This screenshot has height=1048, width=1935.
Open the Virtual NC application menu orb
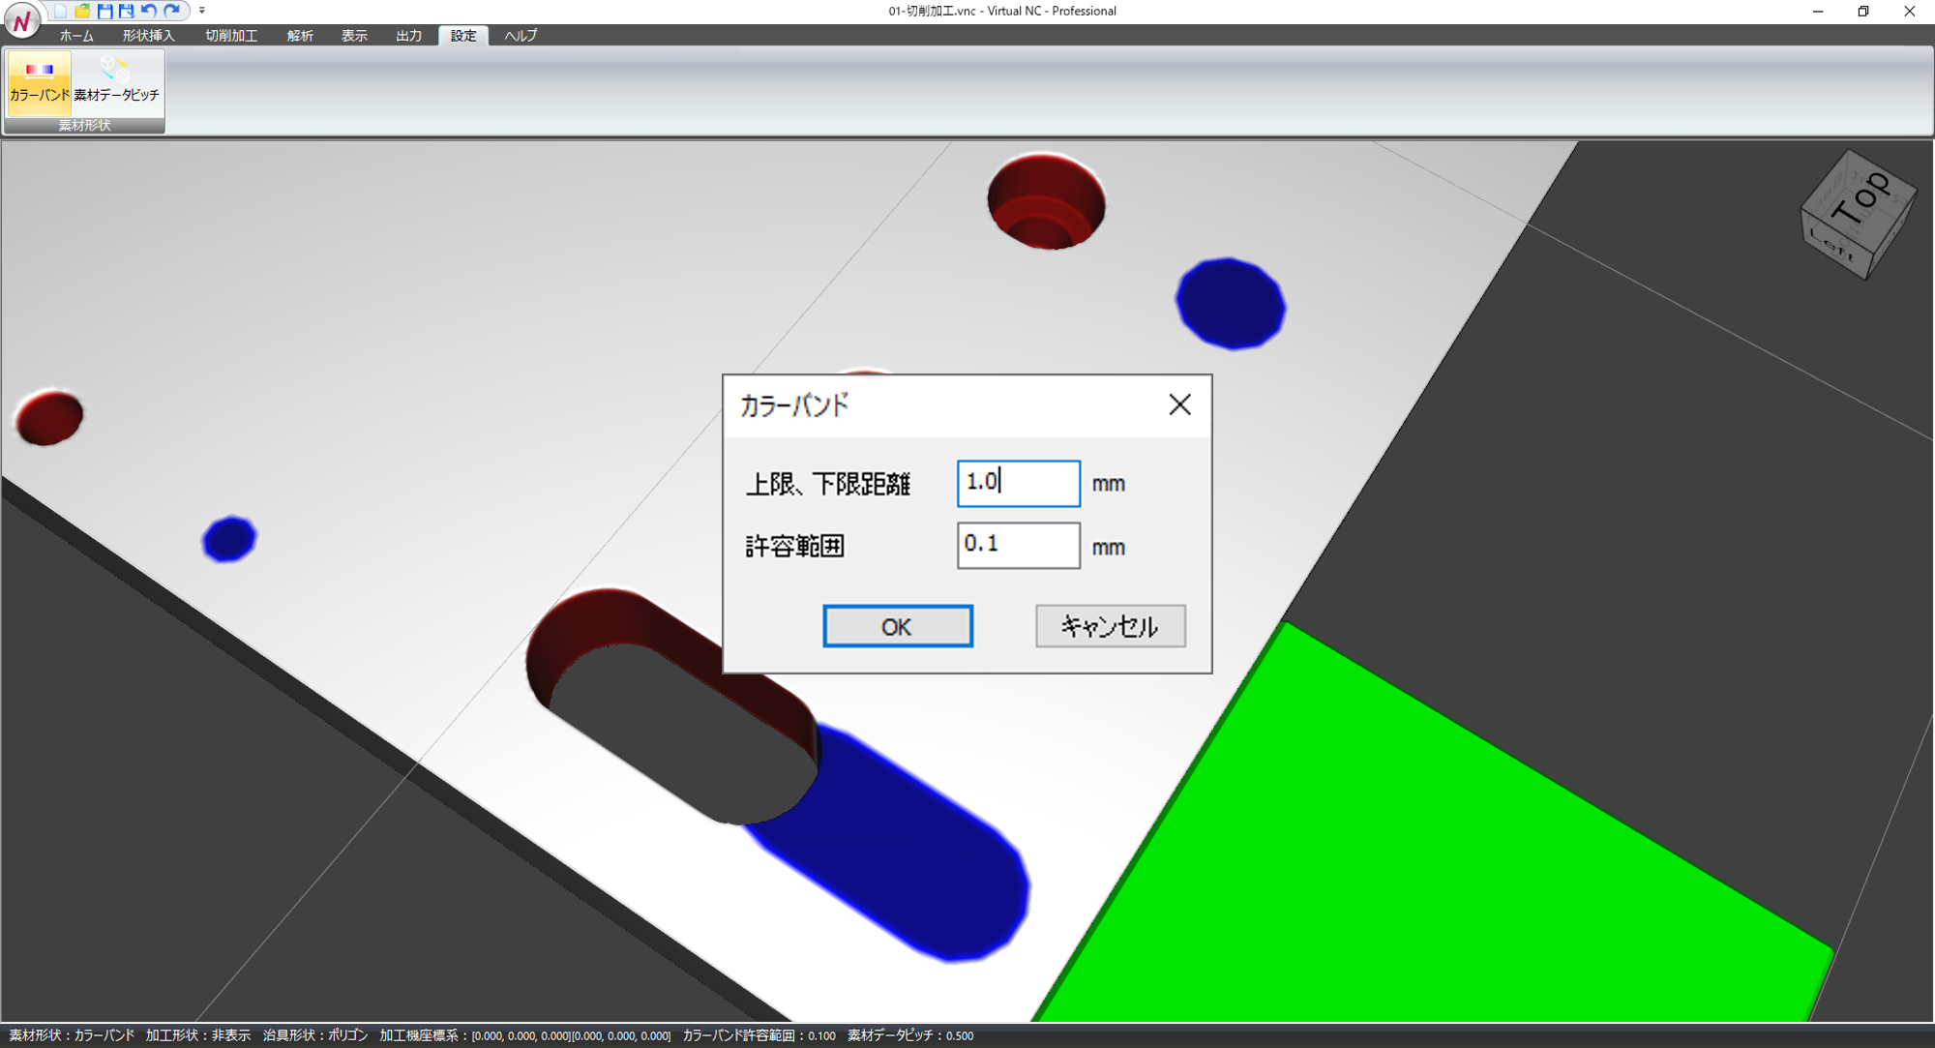coord(21,20)
